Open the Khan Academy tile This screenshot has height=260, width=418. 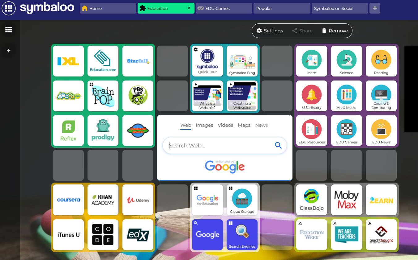coord(103,200)
